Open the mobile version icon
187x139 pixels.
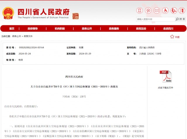140,10
